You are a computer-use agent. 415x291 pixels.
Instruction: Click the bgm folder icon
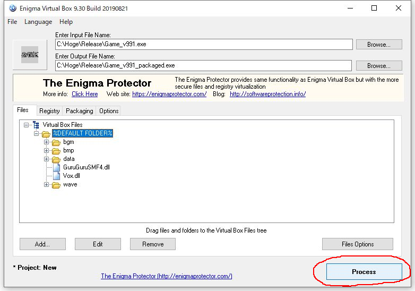click(56, 142)
